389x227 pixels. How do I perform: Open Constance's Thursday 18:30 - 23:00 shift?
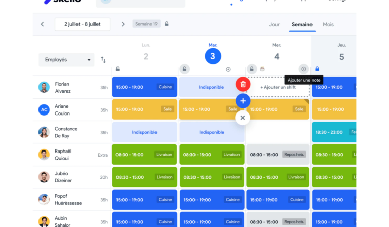click(x=334, y=132)
